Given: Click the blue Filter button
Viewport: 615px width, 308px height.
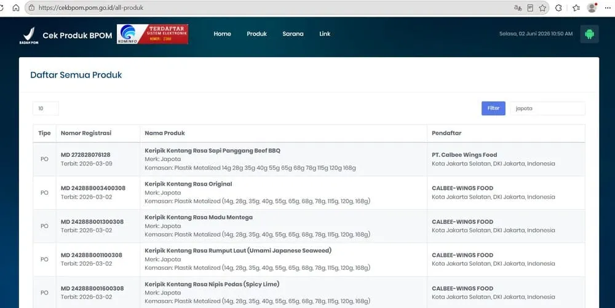Looking at the screenshot, I should point(493,108).
